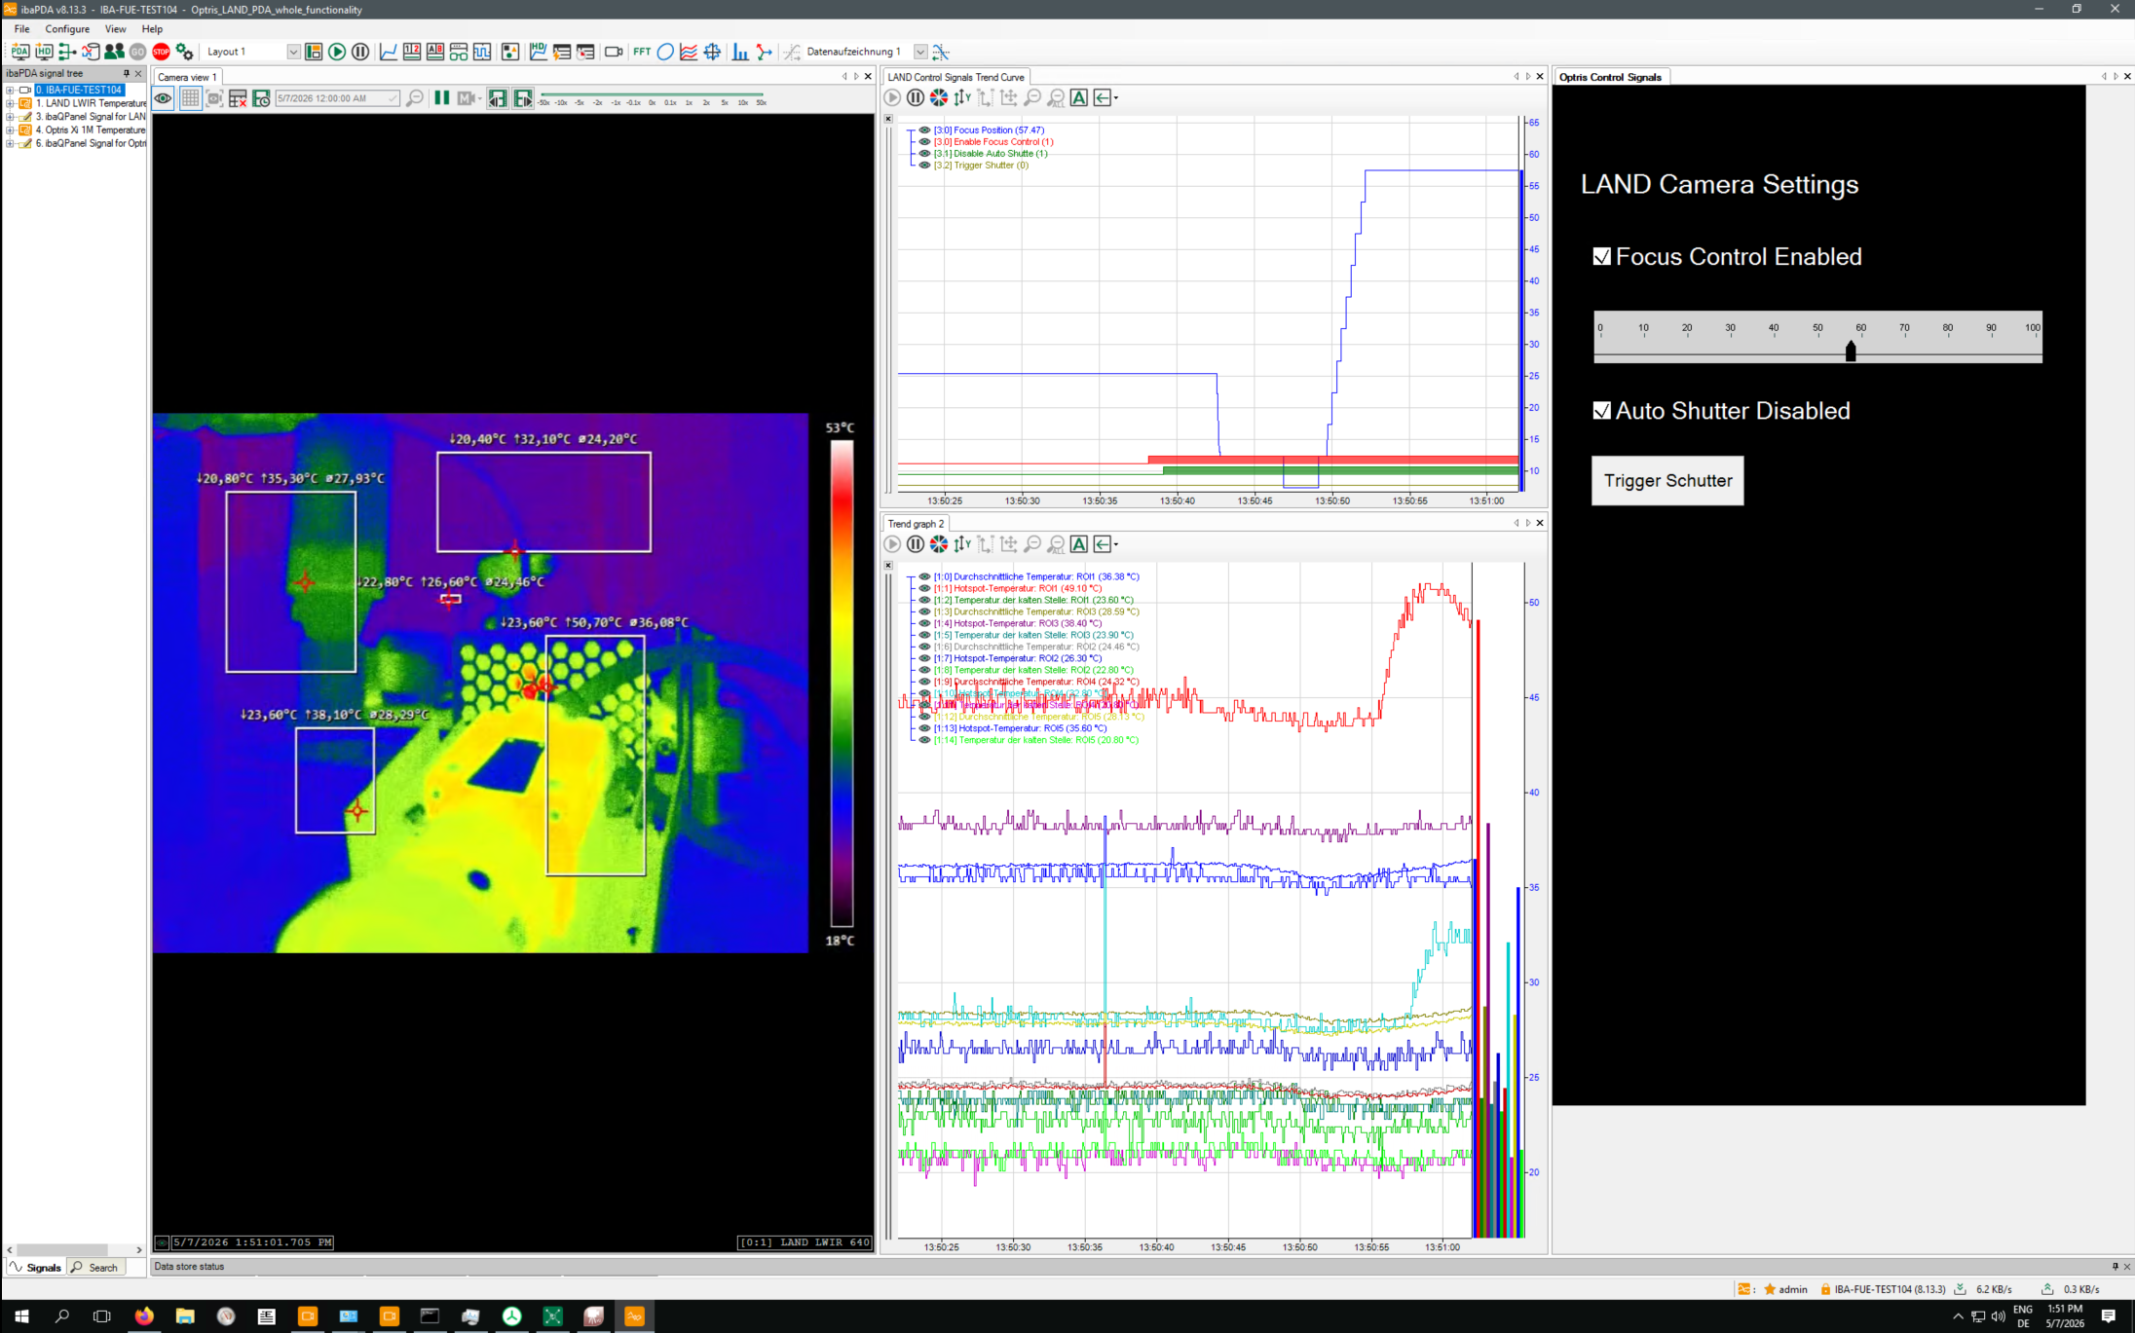Screen dimensions: 2135x1333
Task: Click the FFT view toolbar icon
Action: click(x=642, y=52)
